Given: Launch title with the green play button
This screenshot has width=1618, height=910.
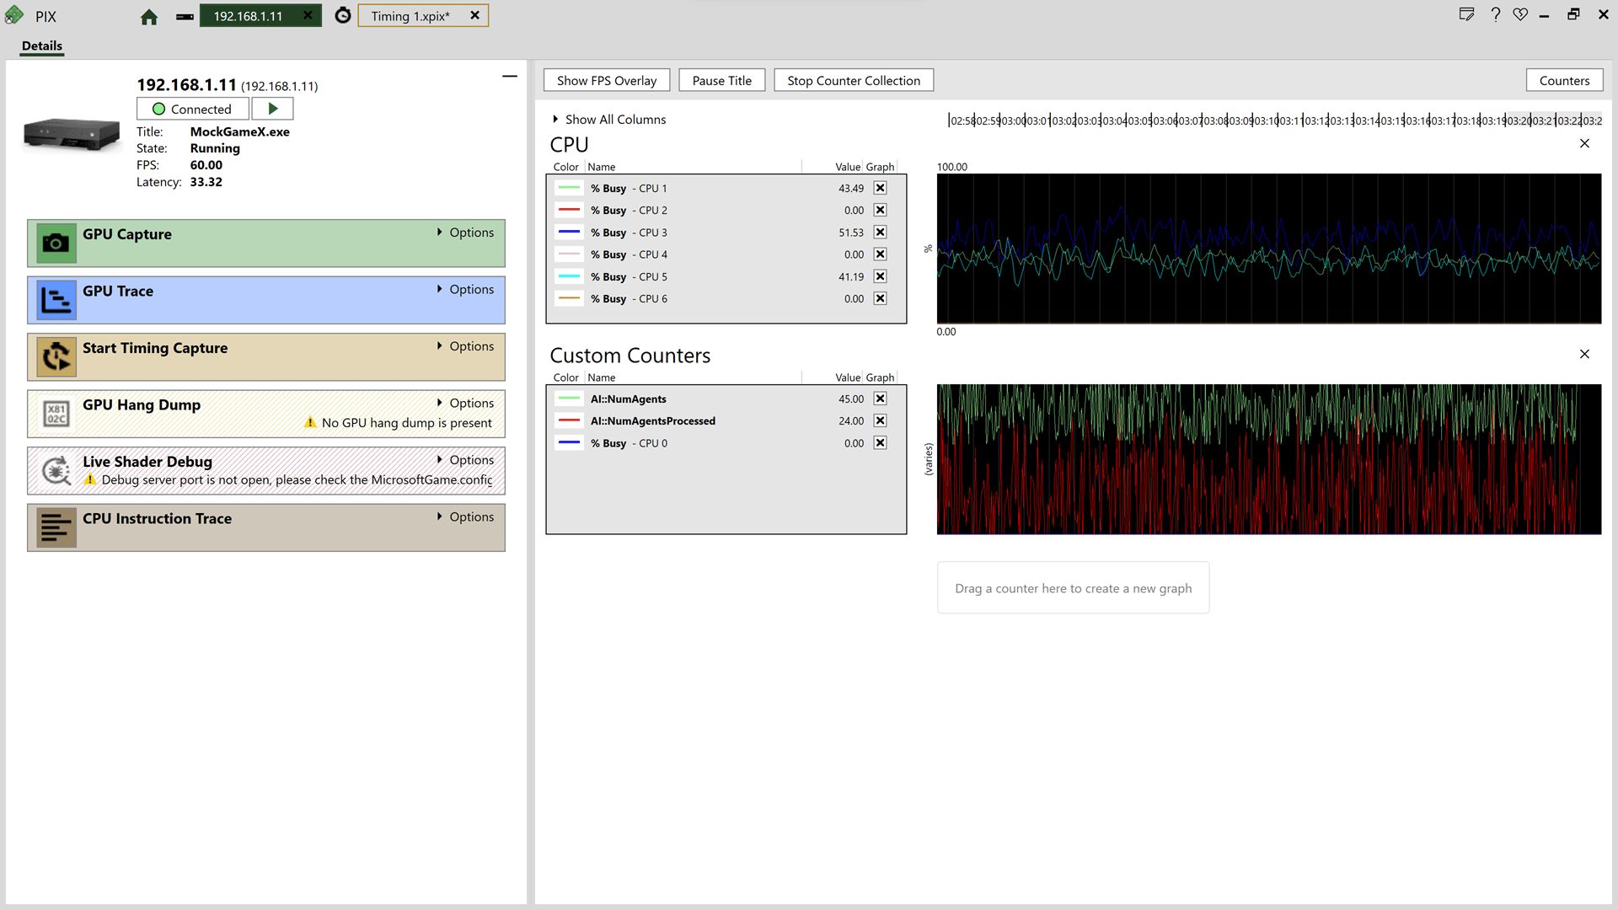Looking at the screenshot, I should coord(272,109).
